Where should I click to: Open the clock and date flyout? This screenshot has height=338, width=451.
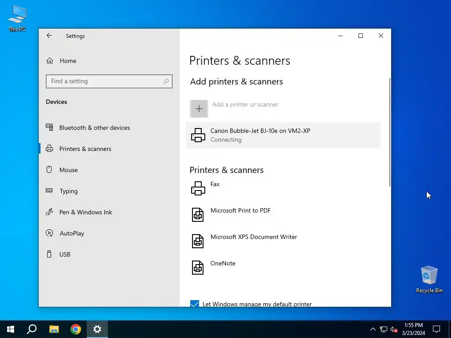[x=414, y=329]
